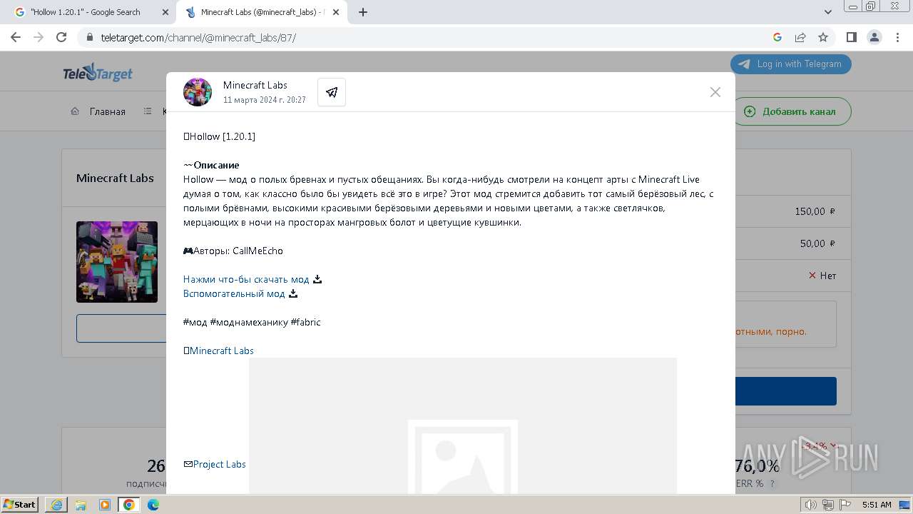913x514 pixels.
Task: Open the Windows Start menu
Action: click(19, 505)
